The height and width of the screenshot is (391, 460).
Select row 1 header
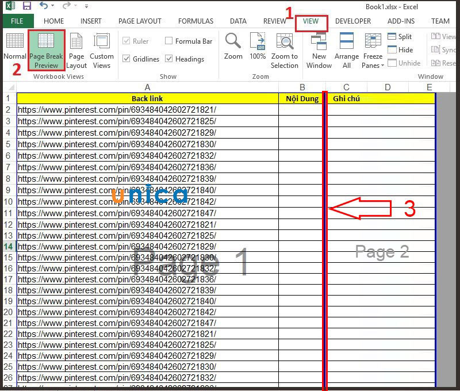tap(8, 98)
